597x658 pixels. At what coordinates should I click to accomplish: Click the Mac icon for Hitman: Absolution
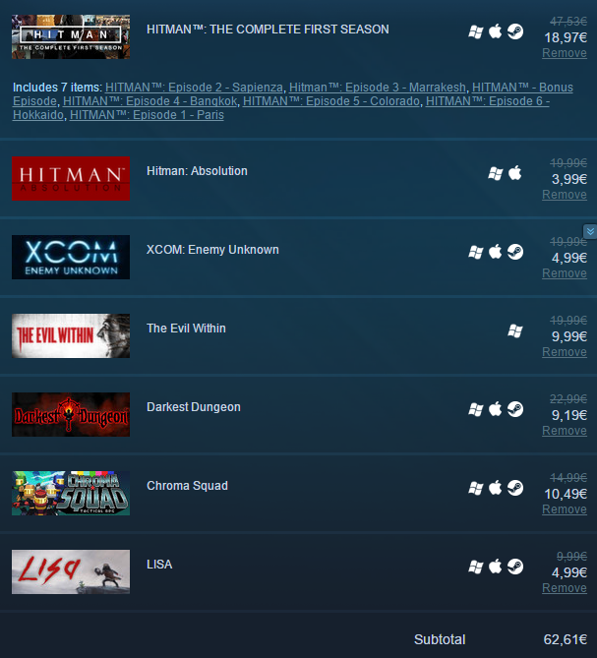click(x=514, y=173)
